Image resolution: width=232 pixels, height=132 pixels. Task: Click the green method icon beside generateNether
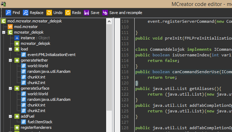[17, 60]
